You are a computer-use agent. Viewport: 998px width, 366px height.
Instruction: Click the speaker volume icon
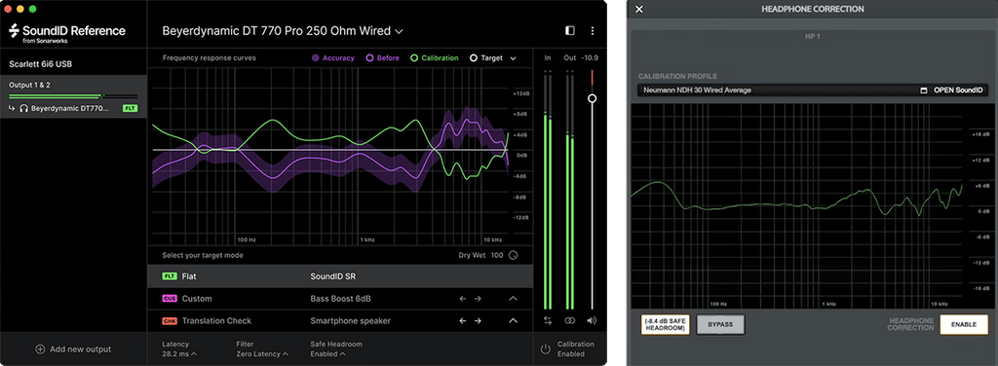point(592,321)
